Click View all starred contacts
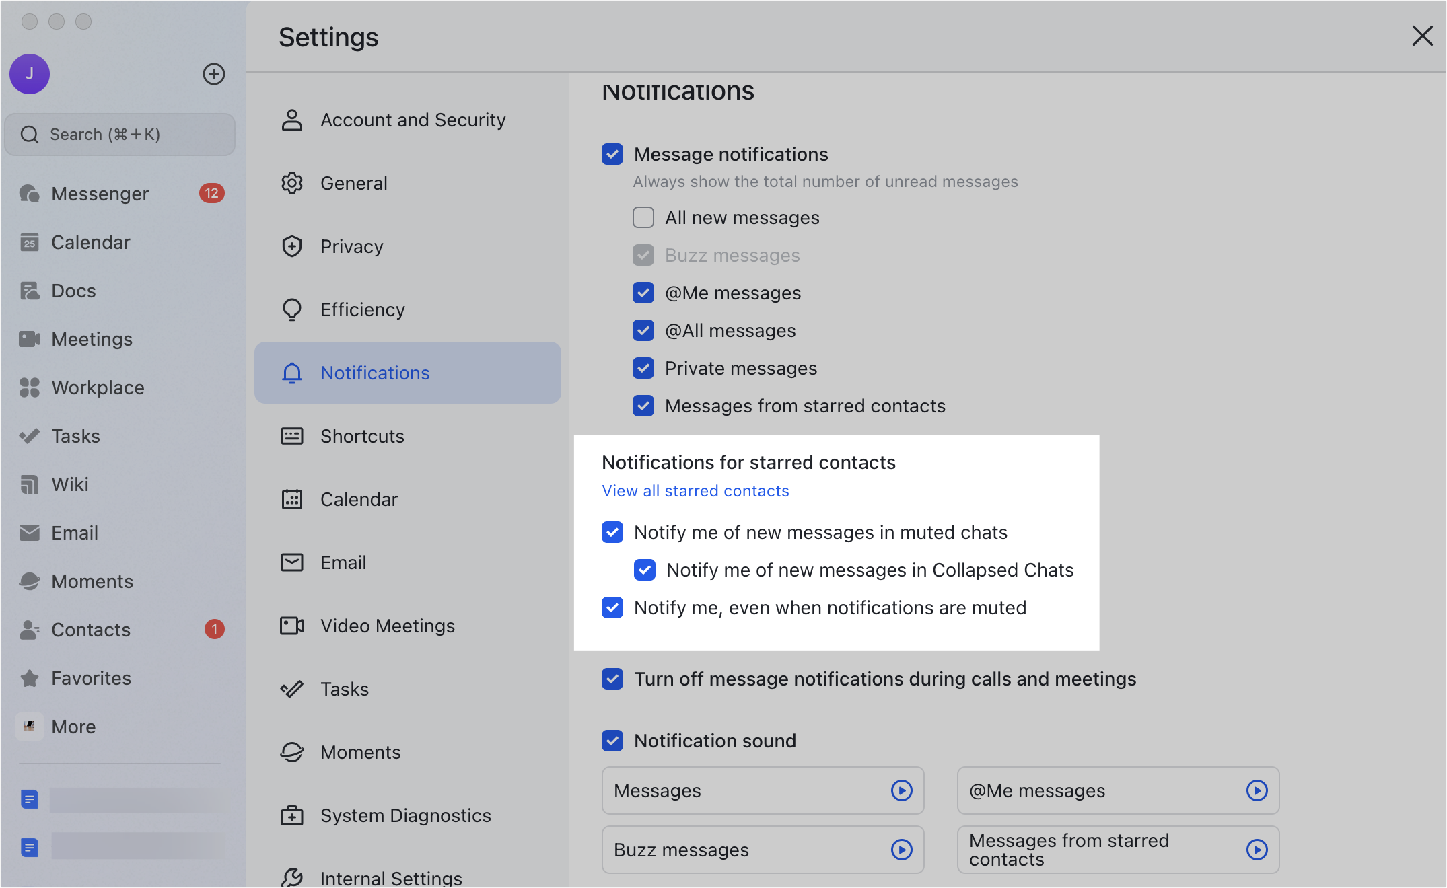The image size is (1447, 888). (x=695, y=490)
